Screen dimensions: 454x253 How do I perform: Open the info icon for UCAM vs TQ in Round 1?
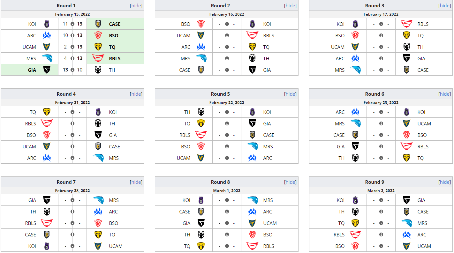click(x=72, y=47)
